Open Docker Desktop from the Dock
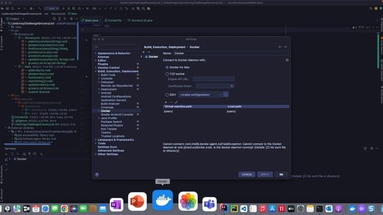Viewport: 383px width, 215px height. click(162, 201)
